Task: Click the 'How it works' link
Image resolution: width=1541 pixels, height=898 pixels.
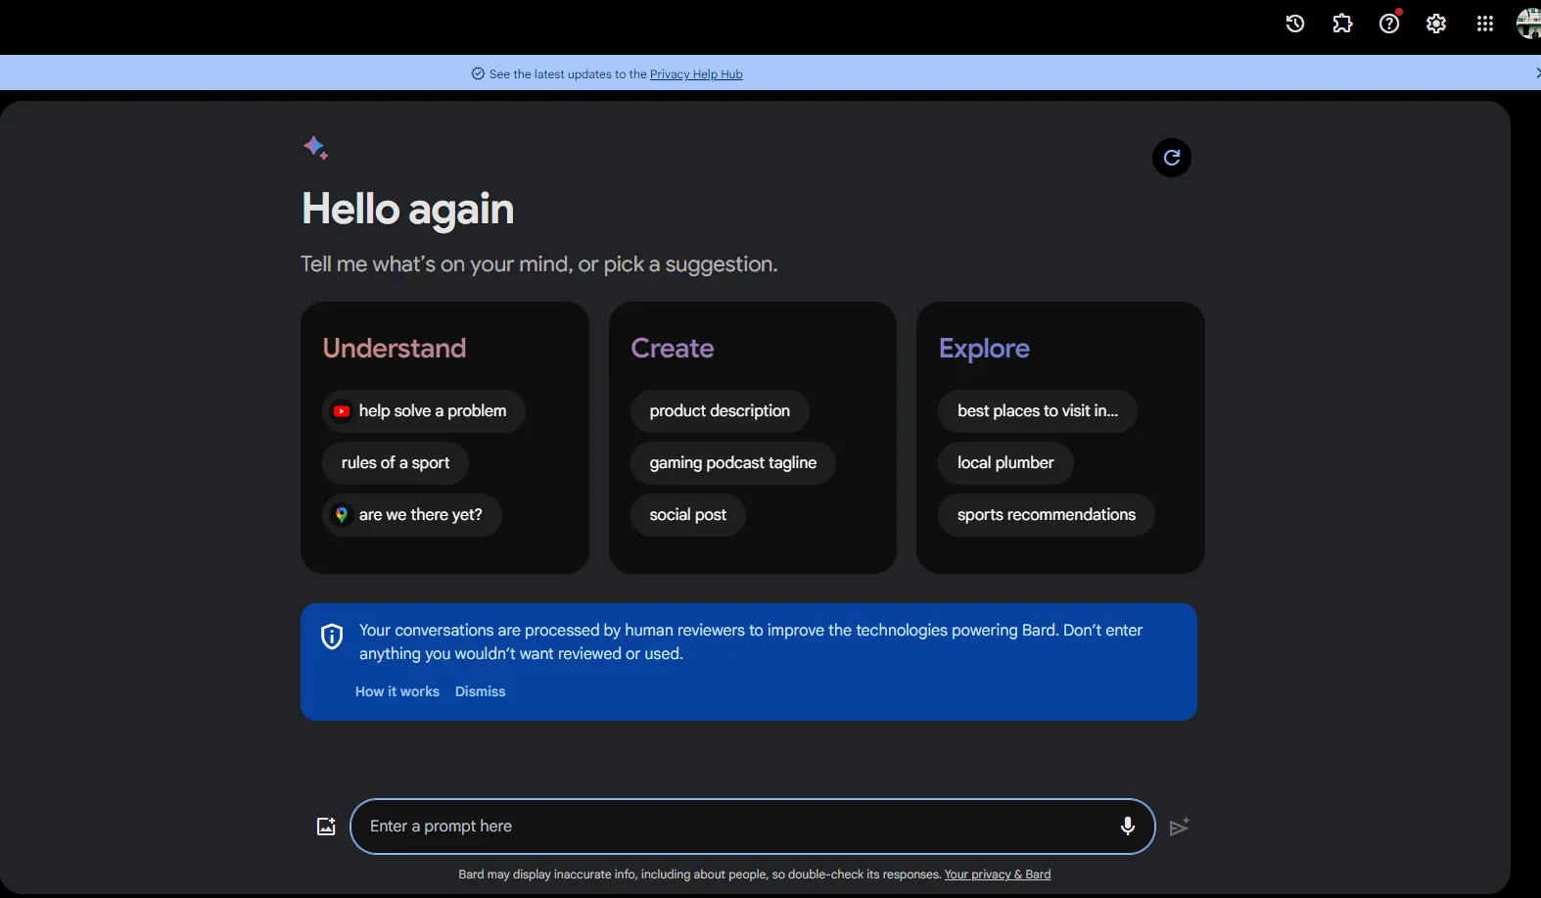Action: (x=397, y=691)
